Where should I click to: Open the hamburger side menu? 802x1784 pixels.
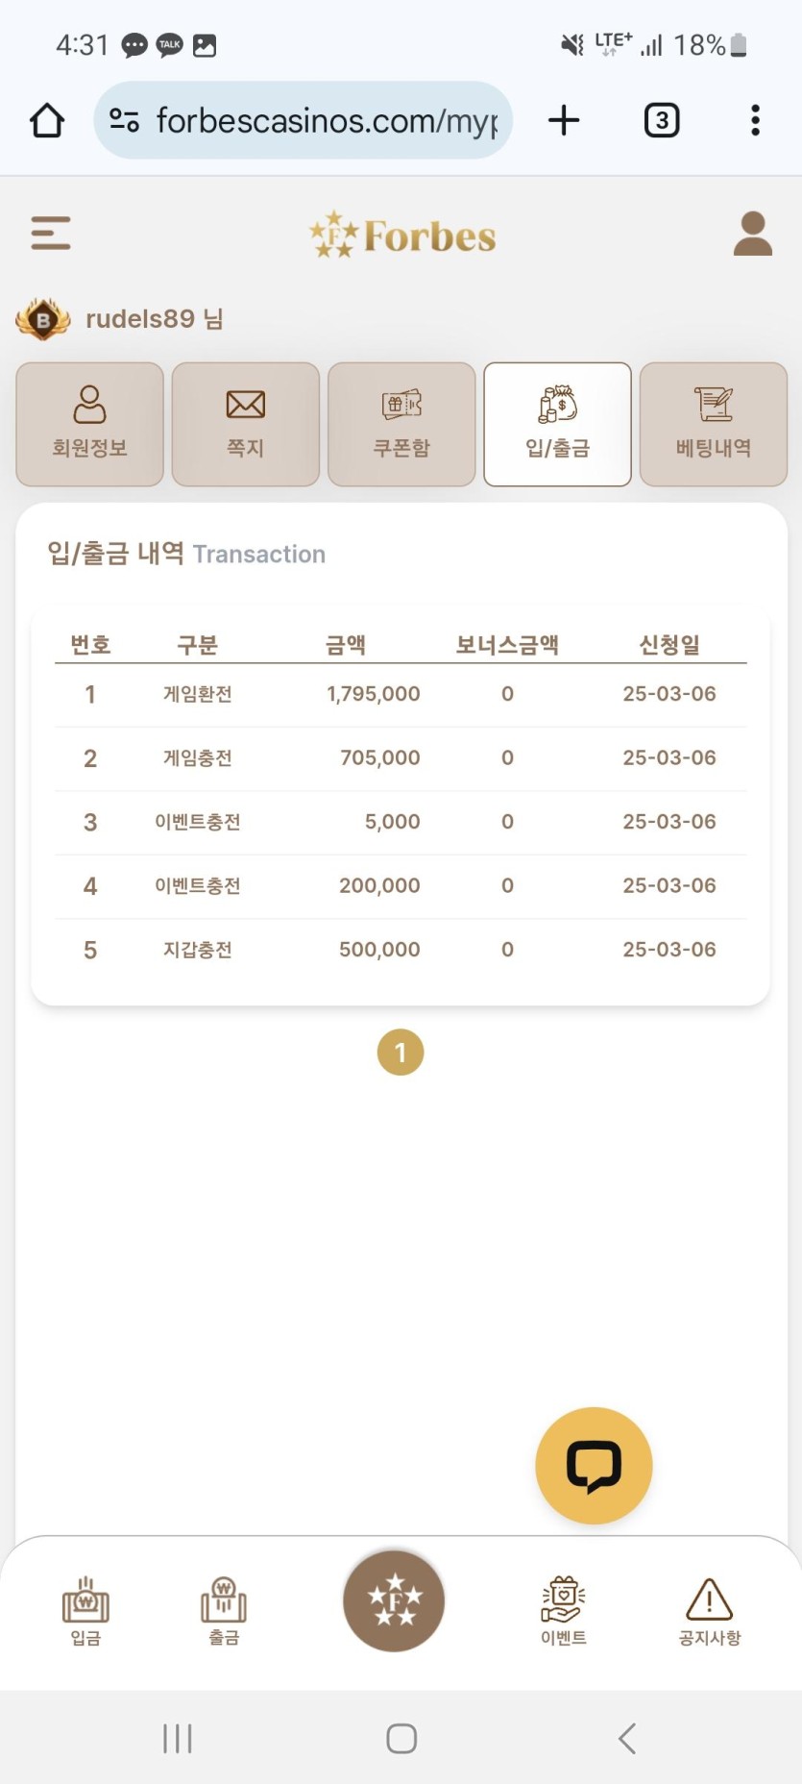pos(51,234)
